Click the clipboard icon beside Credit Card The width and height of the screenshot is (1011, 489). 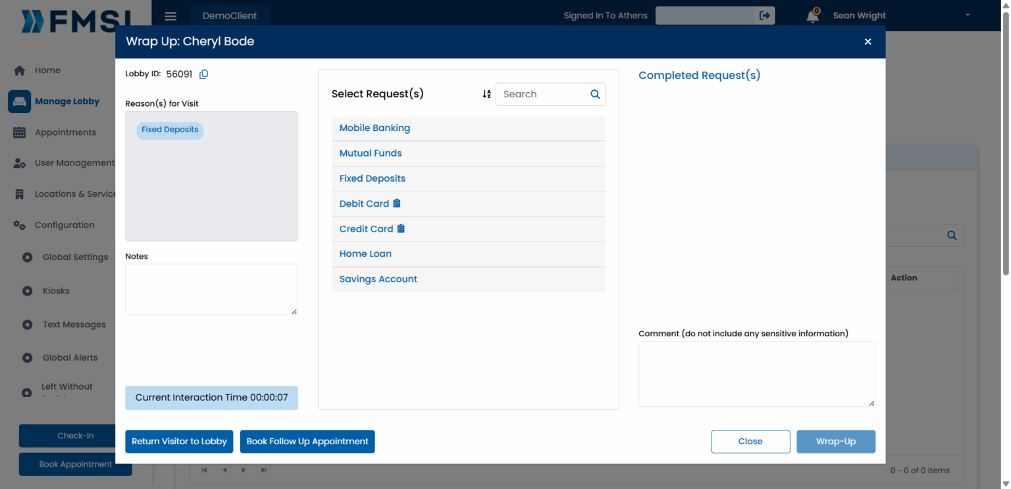point(401,228)
